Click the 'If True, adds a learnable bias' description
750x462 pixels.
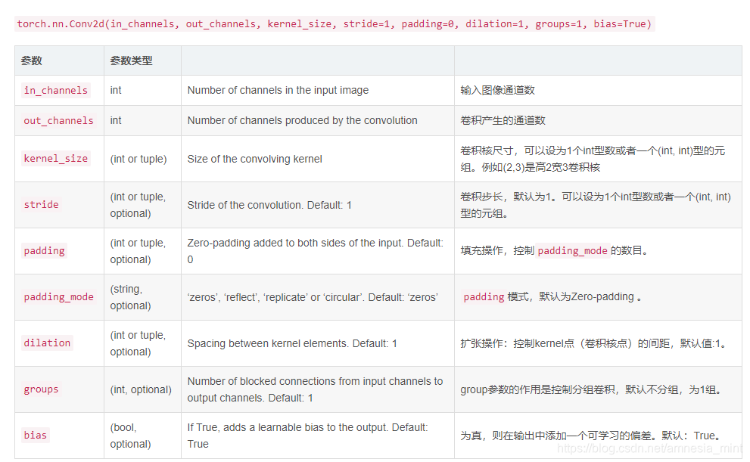pos(307,436)
